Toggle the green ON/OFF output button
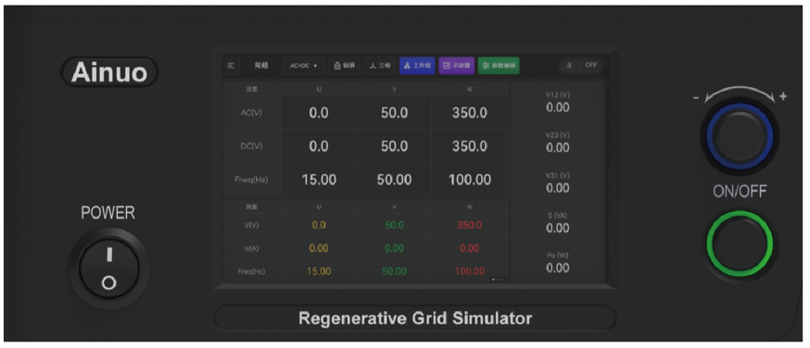This screenshot has height=348, width=810. (x=740, y=243)
